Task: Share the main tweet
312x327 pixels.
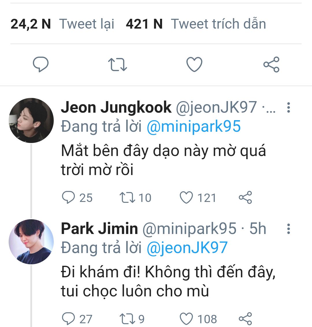Action: click(x=271, y=64)
